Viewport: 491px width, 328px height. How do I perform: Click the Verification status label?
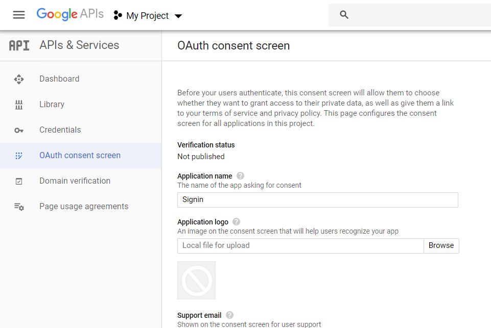[x=206, y=145]
